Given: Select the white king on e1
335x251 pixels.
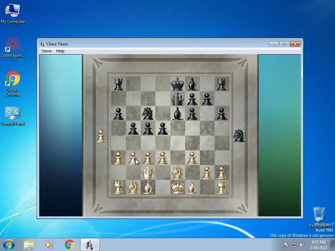Looking at the screenshot, I should pyautogui.click(x=178, y=187).
